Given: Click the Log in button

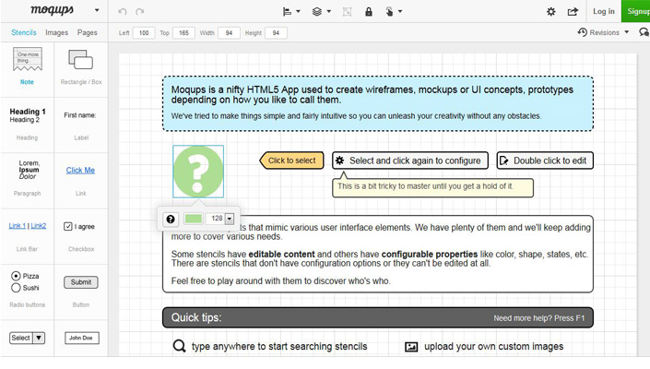Looking at the screenshot, I should [604, 11].
